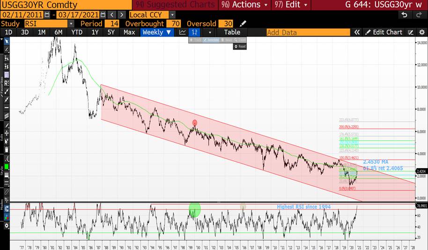Screen dimensions: 428x250
Task: Select the 5Y time range
Action: 111,32
